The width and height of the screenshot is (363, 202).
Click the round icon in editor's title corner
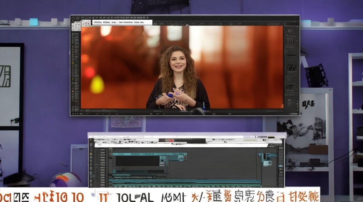73,18
